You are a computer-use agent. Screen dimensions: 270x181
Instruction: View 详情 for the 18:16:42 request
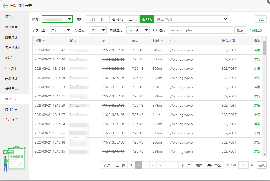257,50
